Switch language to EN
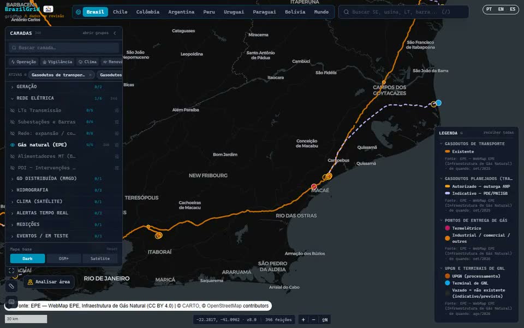 [x=501, y=9]
